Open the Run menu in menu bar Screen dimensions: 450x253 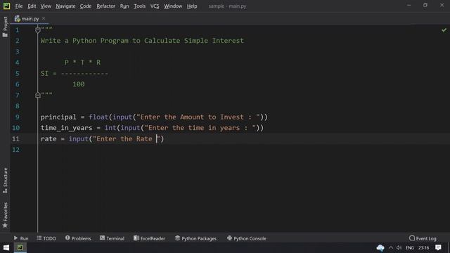click(124, 6)
